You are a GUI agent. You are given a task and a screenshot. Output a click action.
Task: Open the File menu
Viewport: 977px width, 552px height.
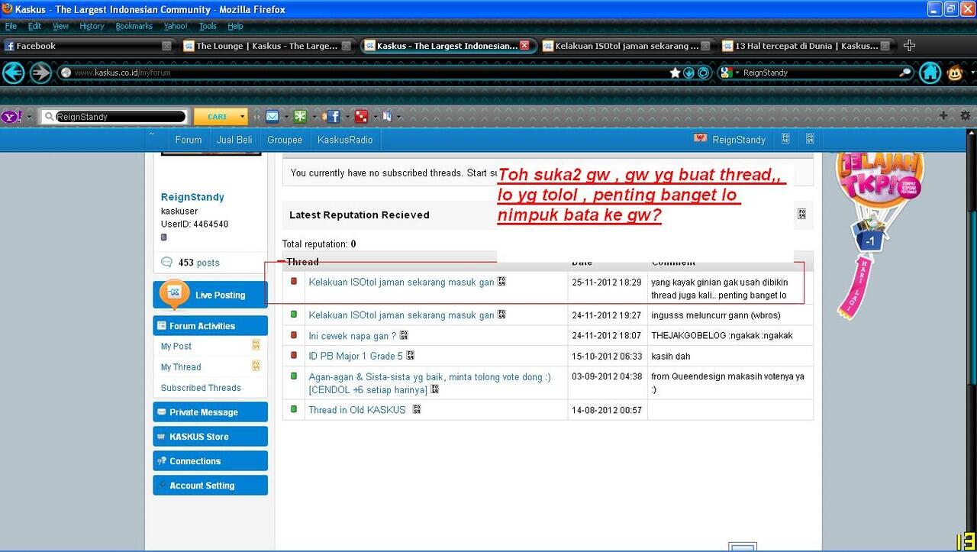click(11, 26)
